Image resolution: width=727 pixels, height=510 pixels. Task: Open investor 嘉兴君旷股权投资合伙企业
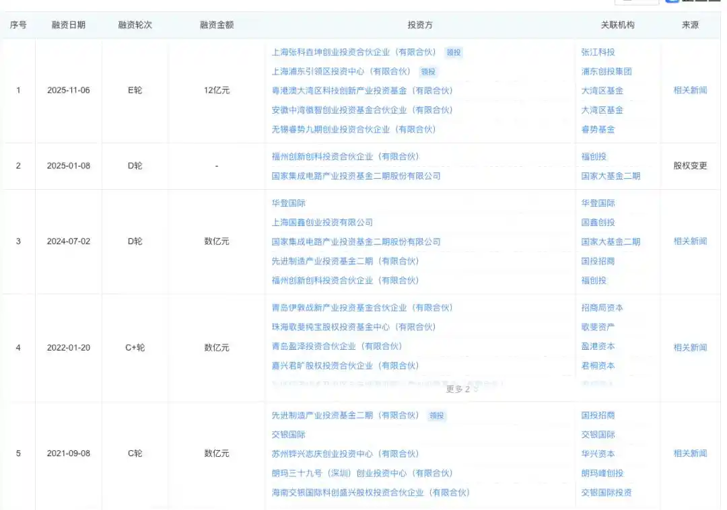coord(345,366)
